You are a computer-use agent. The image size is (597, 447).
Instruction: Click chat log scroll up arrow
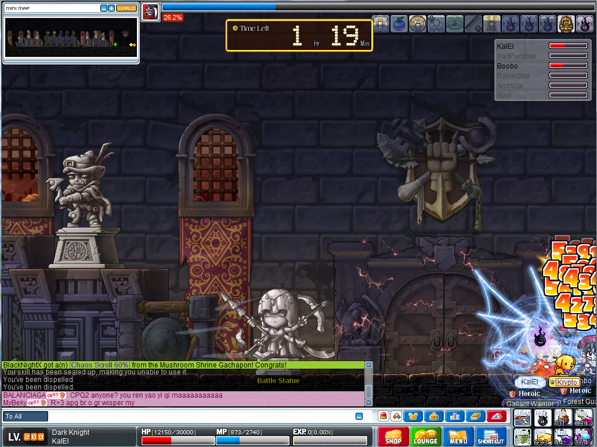click(x=368, y=365)
